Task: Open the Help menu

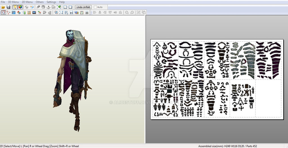Action: click(x=62, y=2)
